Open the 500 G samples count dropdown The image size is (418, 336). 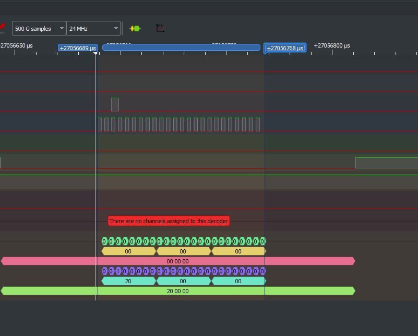(x=39, y=28)
